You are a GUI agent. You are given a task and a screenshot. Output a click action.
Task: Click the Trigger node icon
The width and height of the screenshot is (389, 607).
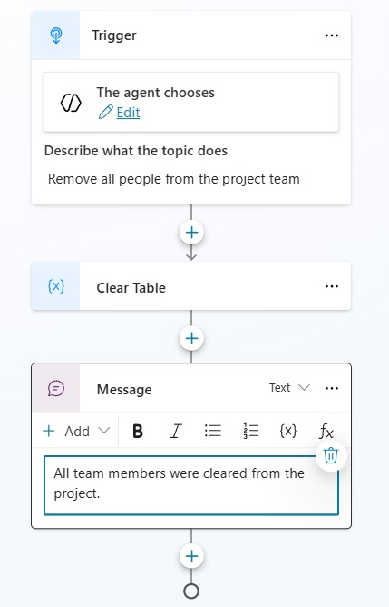click(x=56, y=35)
